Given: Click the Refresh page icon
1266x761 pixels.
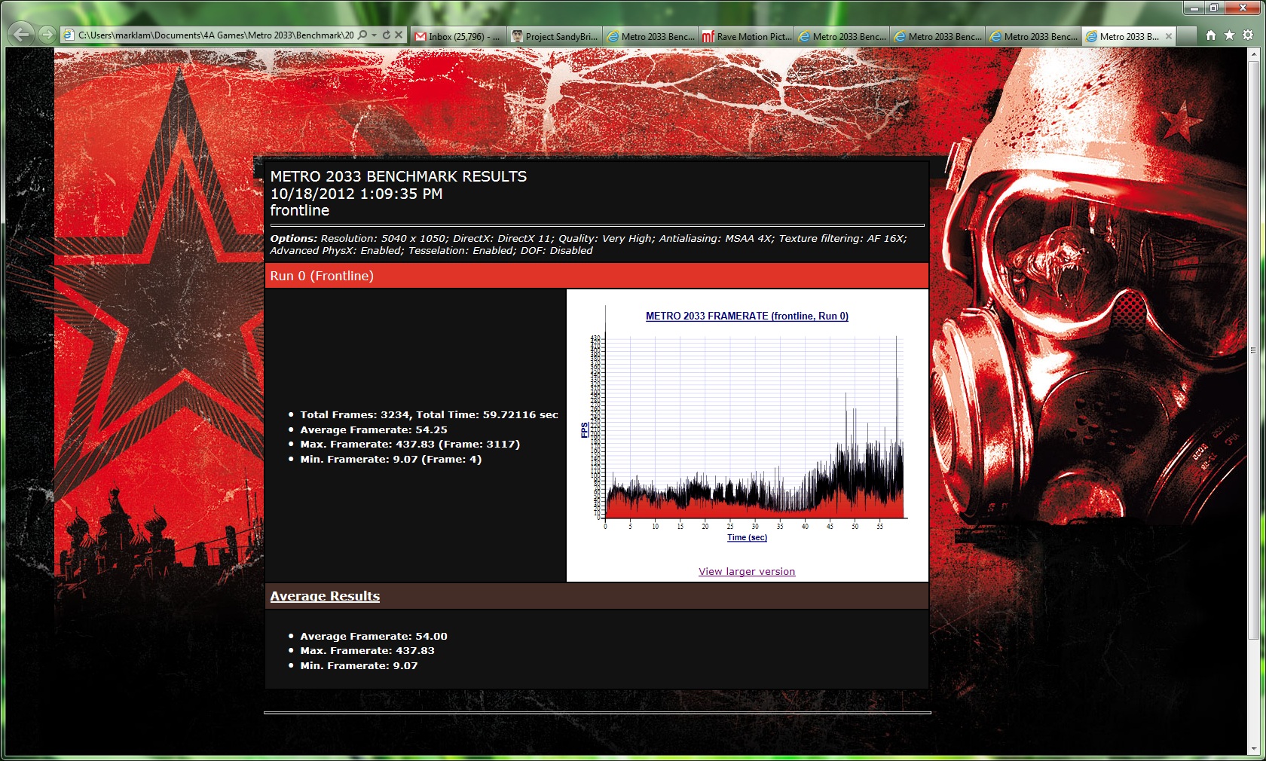Looking at the screenshot, I should coord(387,35).
